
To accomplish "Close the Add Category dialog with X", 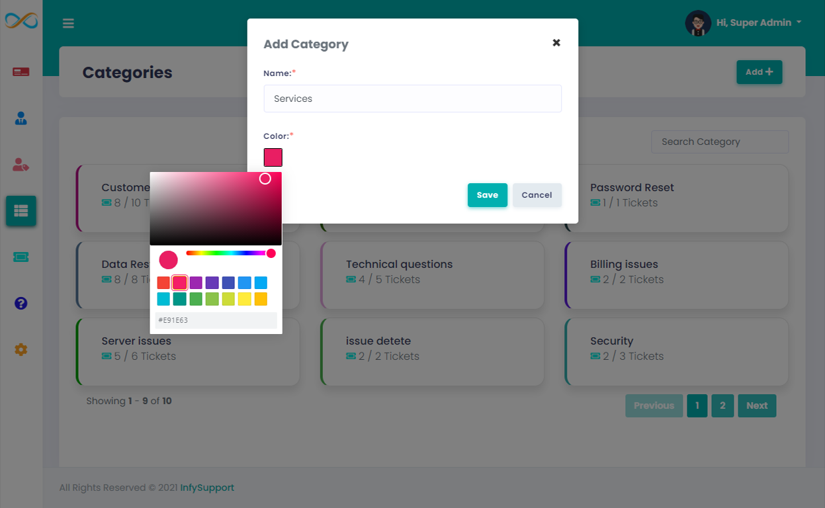I will [556, 42].
